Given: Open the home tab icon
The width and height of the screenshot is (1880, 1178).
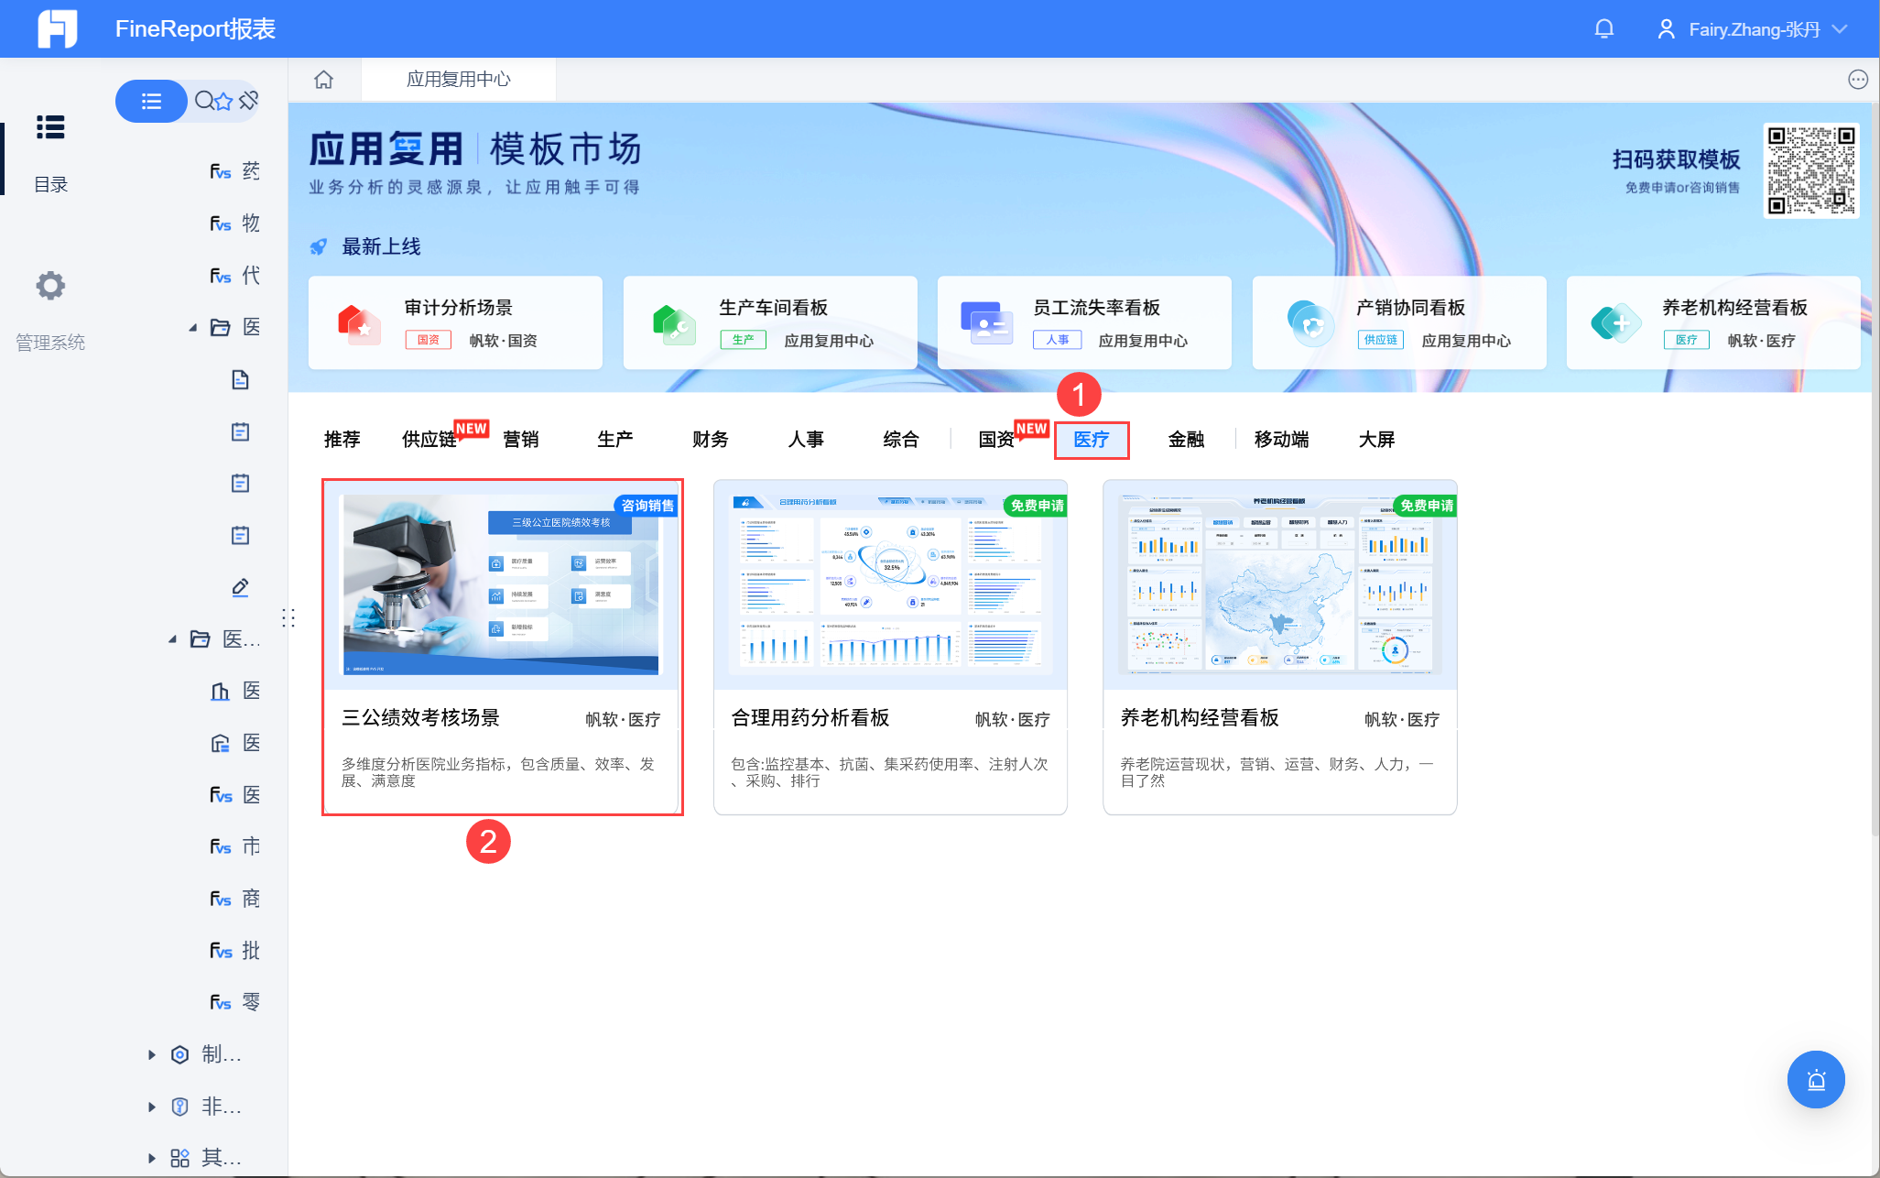Looking at the screenshot, I should [323, 80].
